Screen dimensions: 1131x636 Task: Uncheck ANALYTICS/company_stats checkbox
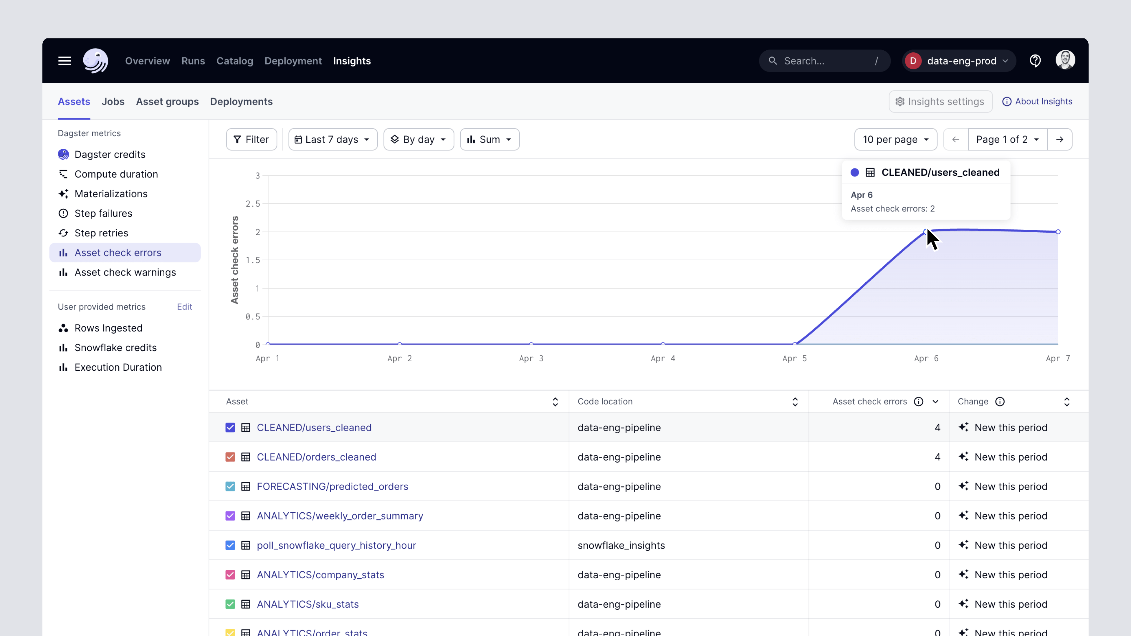click(230, 574)
